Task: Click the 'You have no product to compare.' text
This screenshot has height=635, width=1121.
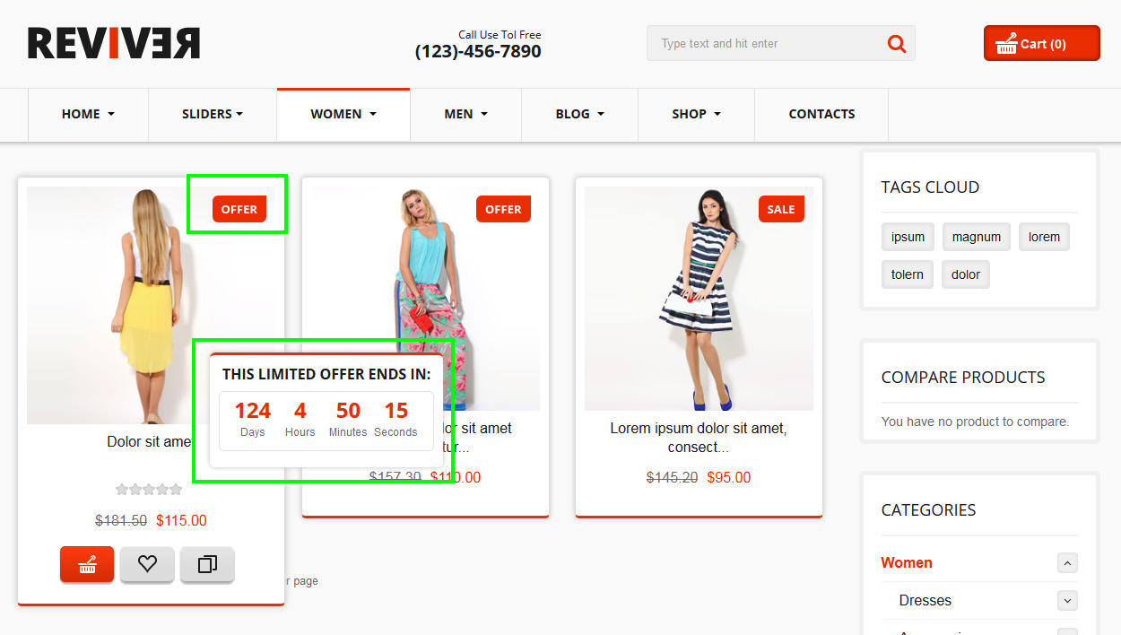Action: pyautogui.click(x=975, y=422)
